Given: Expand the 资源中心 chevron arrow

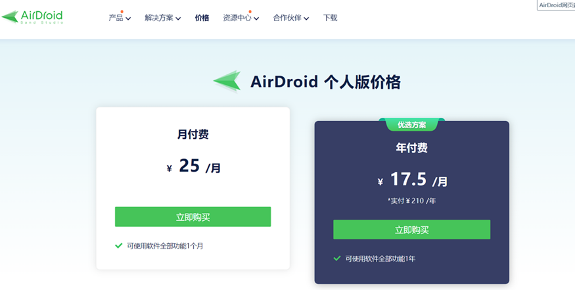Looking at the screenshot, I should [x=256, y=18].
